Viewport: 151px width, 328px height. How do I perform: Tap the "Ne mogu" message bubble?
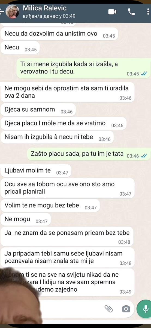coord(26,219)
